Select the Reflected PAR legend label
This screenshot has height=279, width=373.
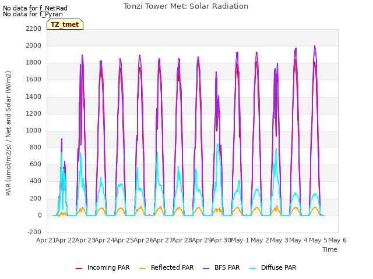173,267
